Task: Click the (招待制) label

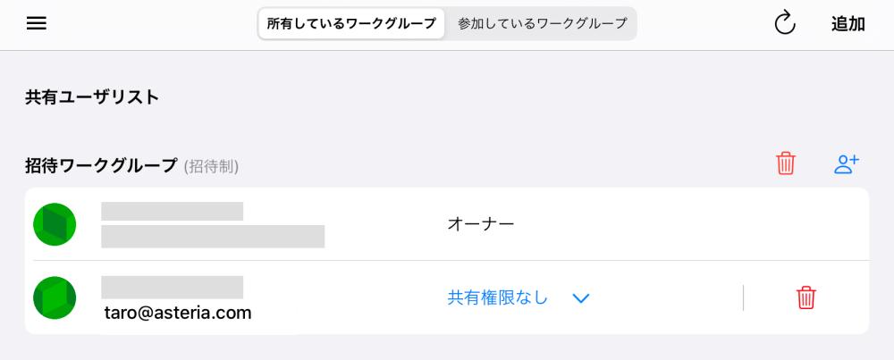Action: 211,166
